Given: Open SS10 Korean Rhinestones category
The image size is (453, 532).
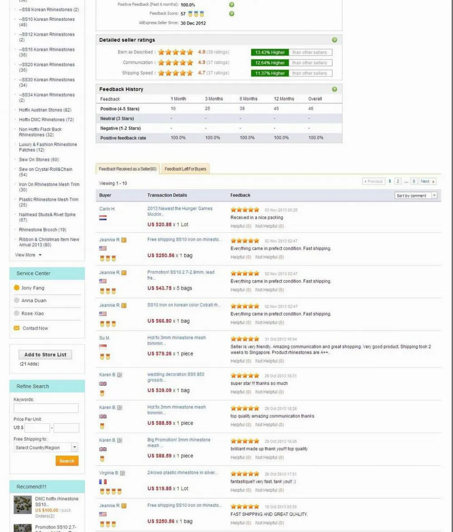Looking at the screenshot, I should click(47, 22).
